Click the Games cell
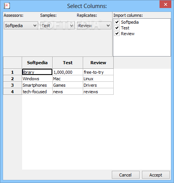Viewport: 174px width, 183px height. click(68, 85)
